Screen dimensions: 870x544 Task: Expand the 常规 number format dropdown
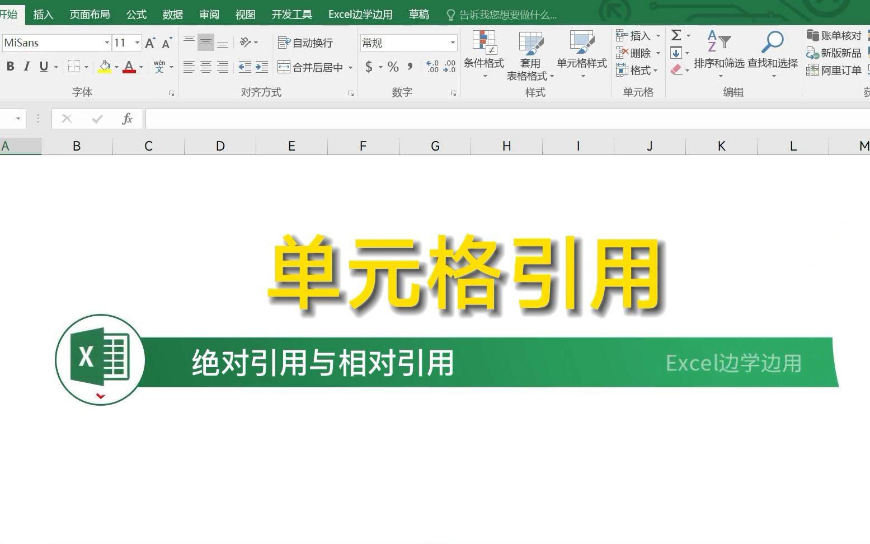(x=453, y=42)
